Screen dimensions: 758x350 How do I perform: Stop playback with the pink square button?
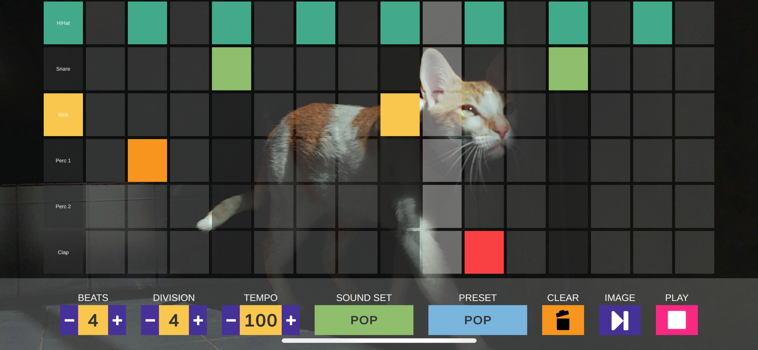(677, 320)
